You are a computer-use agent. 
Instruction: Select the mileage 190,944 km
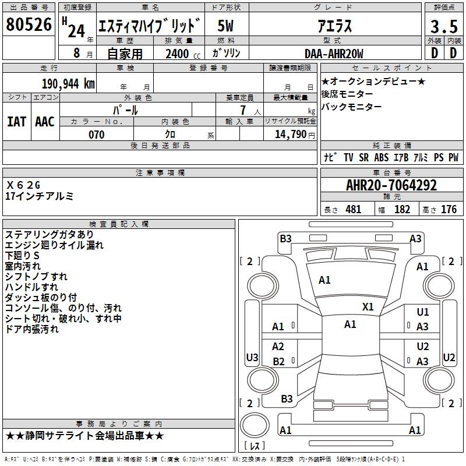click(68, 84)
